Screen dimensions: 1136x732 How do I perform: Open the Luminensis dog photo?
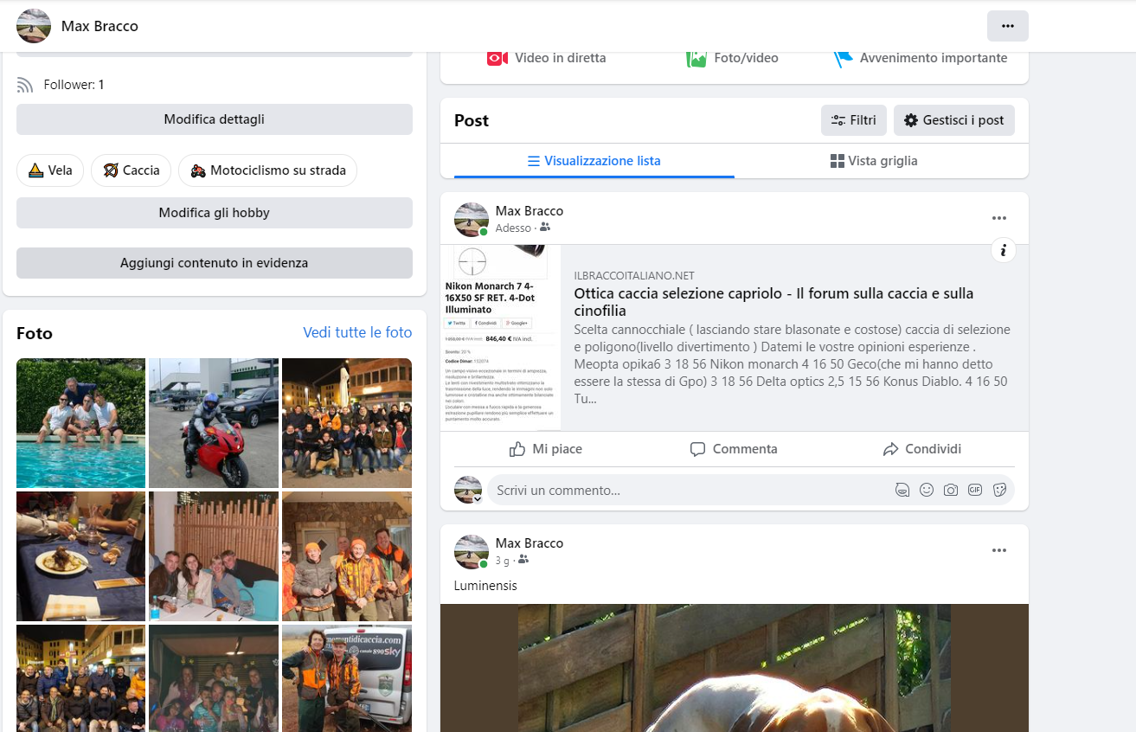click(735, 668)
